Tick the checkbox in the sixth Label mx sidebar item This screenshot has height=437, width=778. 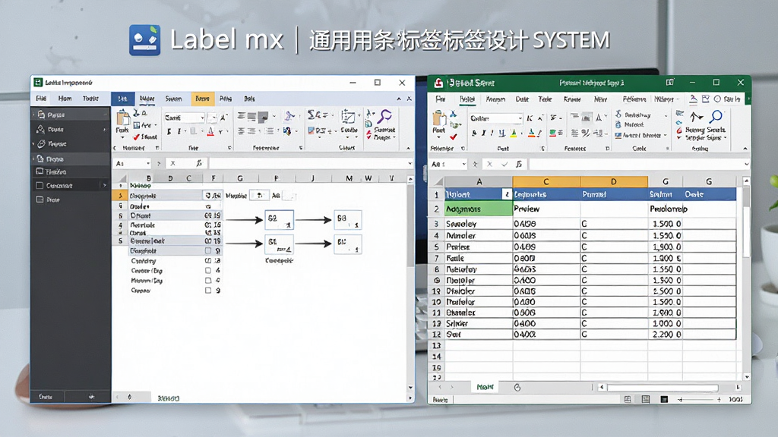[x=40, y=185]
